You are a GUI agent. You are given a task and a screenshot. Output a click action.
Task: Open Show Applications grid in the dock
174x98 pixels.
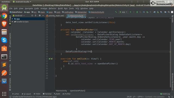tap(4, 94)
